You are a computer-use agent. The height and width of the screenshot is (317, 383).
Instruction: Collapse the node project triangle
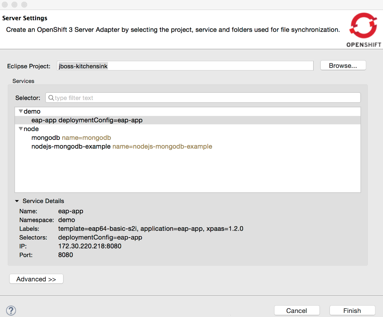(21, 129)
